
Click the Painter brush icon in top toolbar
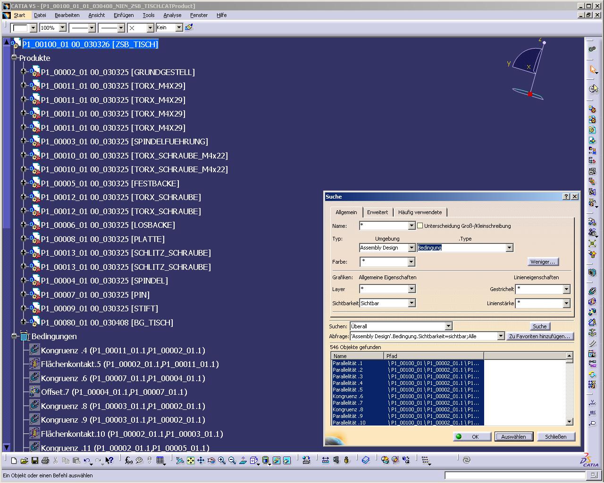[189, 27]
